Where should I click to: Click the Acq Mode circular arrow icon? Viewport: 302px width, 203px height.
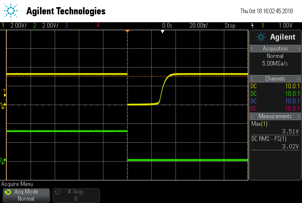pyautogui.click(x=8, y=192)
